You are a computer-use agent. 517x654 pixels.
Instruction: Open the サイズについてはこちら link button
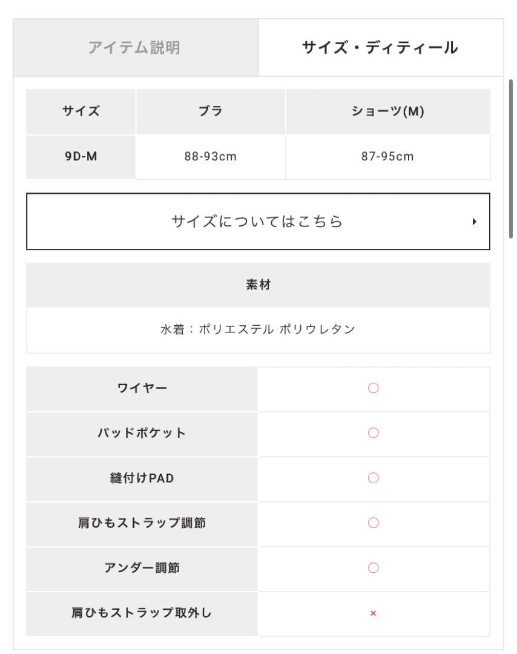pyautogui.click(x=257, y=222)
